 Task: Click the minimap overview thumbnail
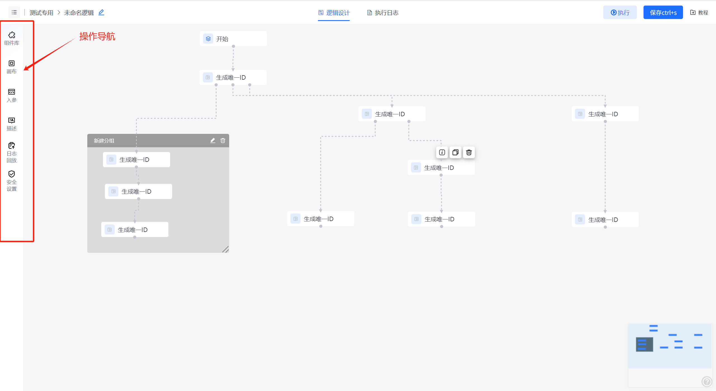pos(669,345)
